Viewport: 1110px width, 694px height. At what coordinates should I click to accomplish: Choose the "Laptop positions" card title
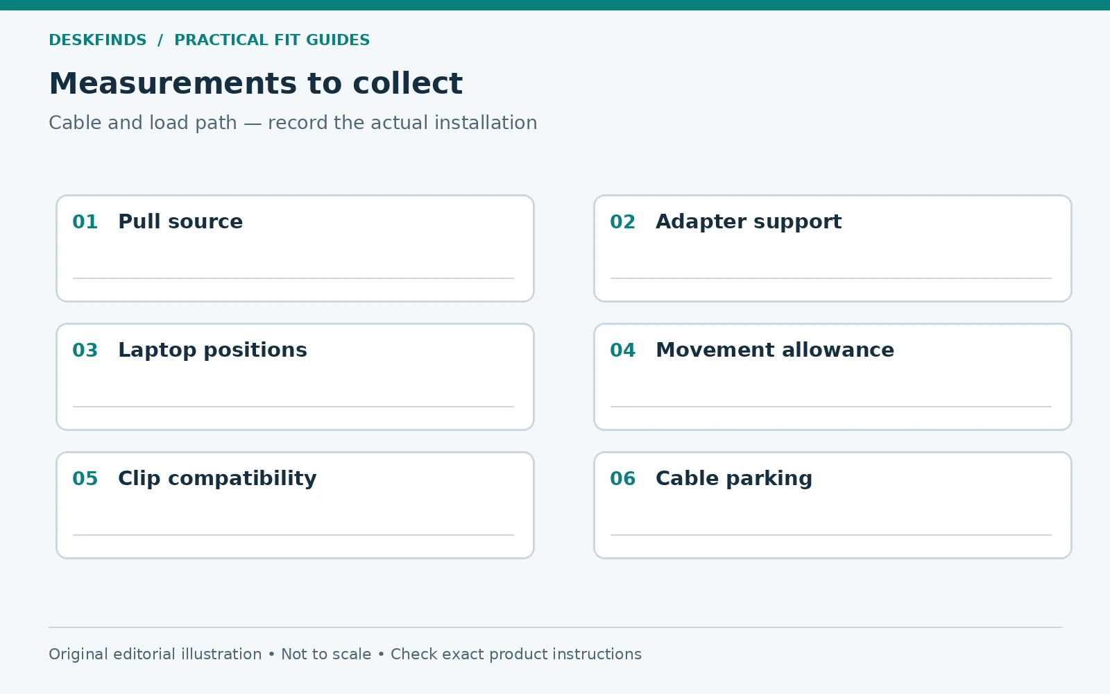pos(212,350)
